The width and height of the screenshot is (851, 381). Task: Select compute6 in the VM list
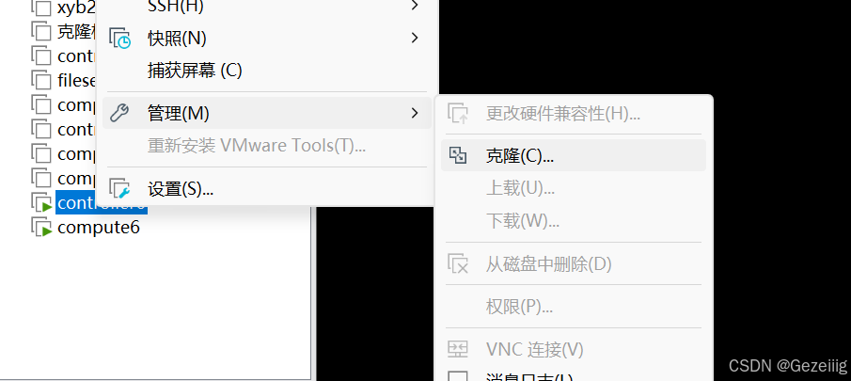click(99, 227)
